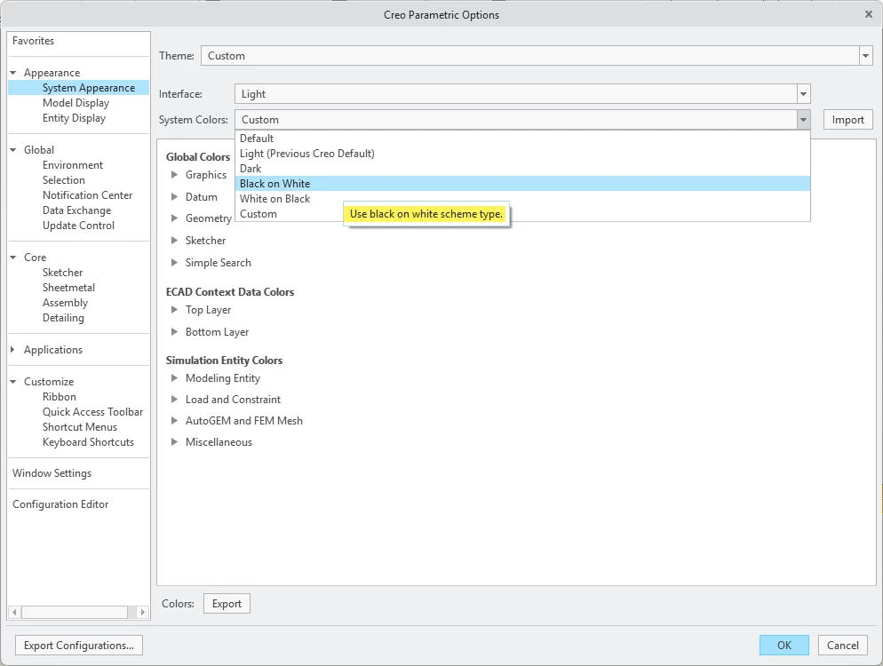
Task: Expand the Applications category arrow
Action: click(x=13, y=350)
